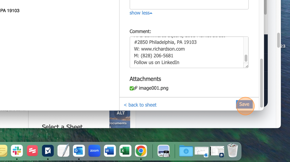Click the background page scrollbar thumb
Viewport: 290px width, 162px height.
click(279, 40)
